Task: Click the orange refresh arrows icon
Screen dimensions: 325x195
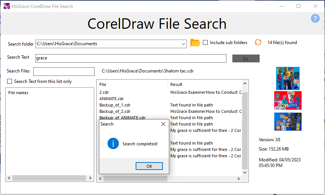Action: pyautogui.click(x=258, y=43)
